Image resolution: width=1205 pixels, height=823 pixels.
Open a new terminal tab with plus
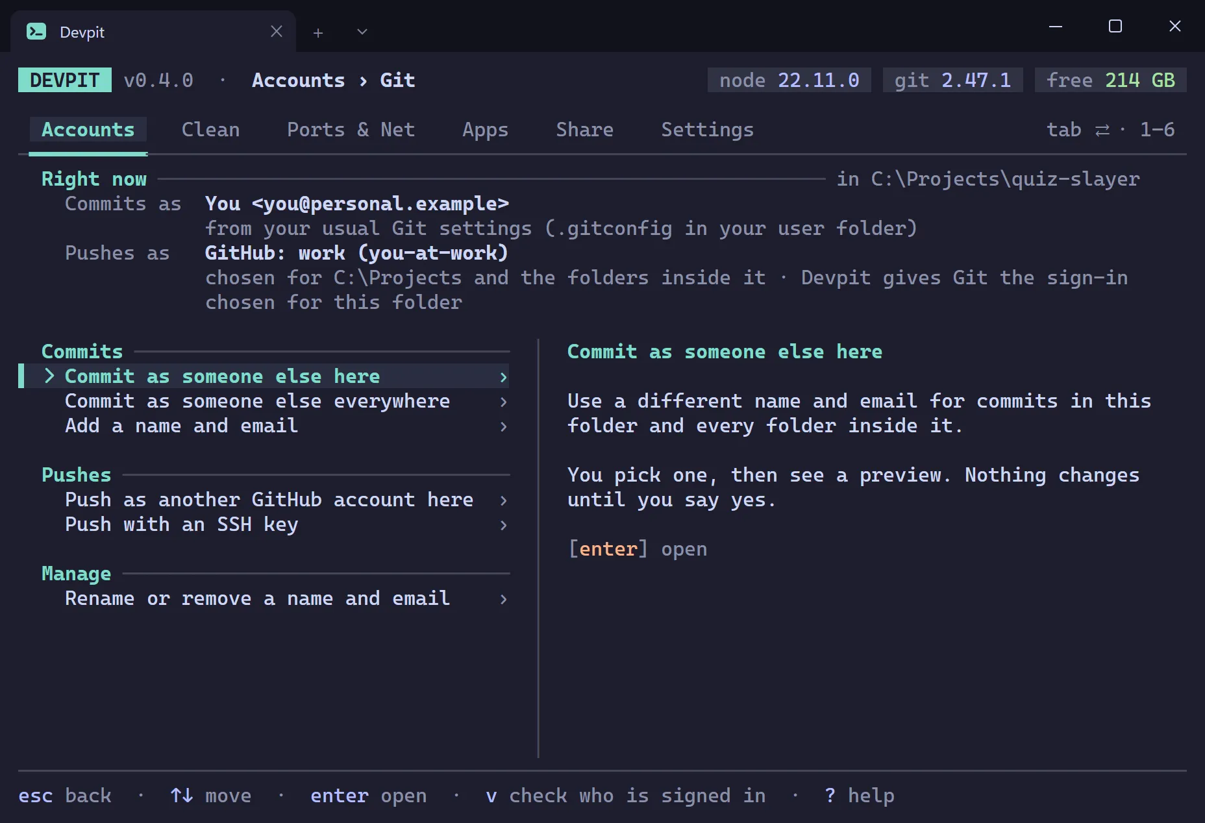point(318,32)
